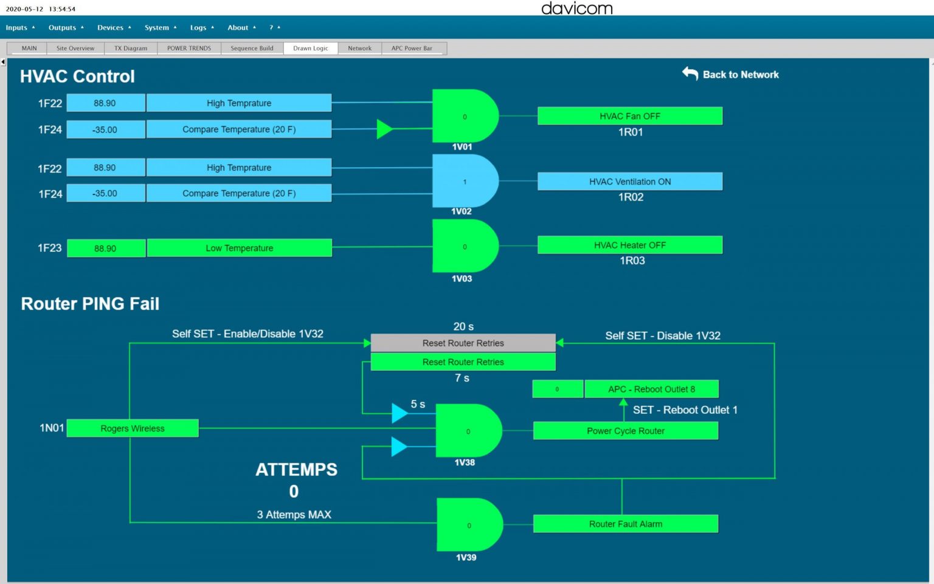Switch to the TX Diagram tab
Image resolution: width=934 pixels, height=584 pixels.
click(x=131, y=48)
